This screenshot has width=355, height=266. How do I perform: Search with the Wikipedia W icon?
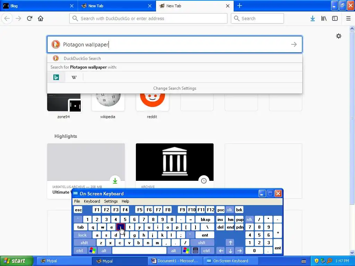pyautogui.click(x=74, y=77)
